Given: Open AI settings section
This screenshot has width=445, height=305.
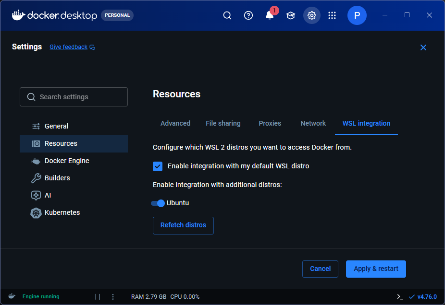Looking at the screenshot, I should tap(74, 195).
